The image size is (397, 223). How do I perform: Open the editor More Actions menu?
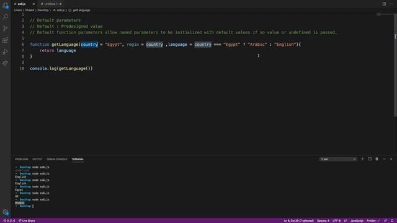coord(391,4)
